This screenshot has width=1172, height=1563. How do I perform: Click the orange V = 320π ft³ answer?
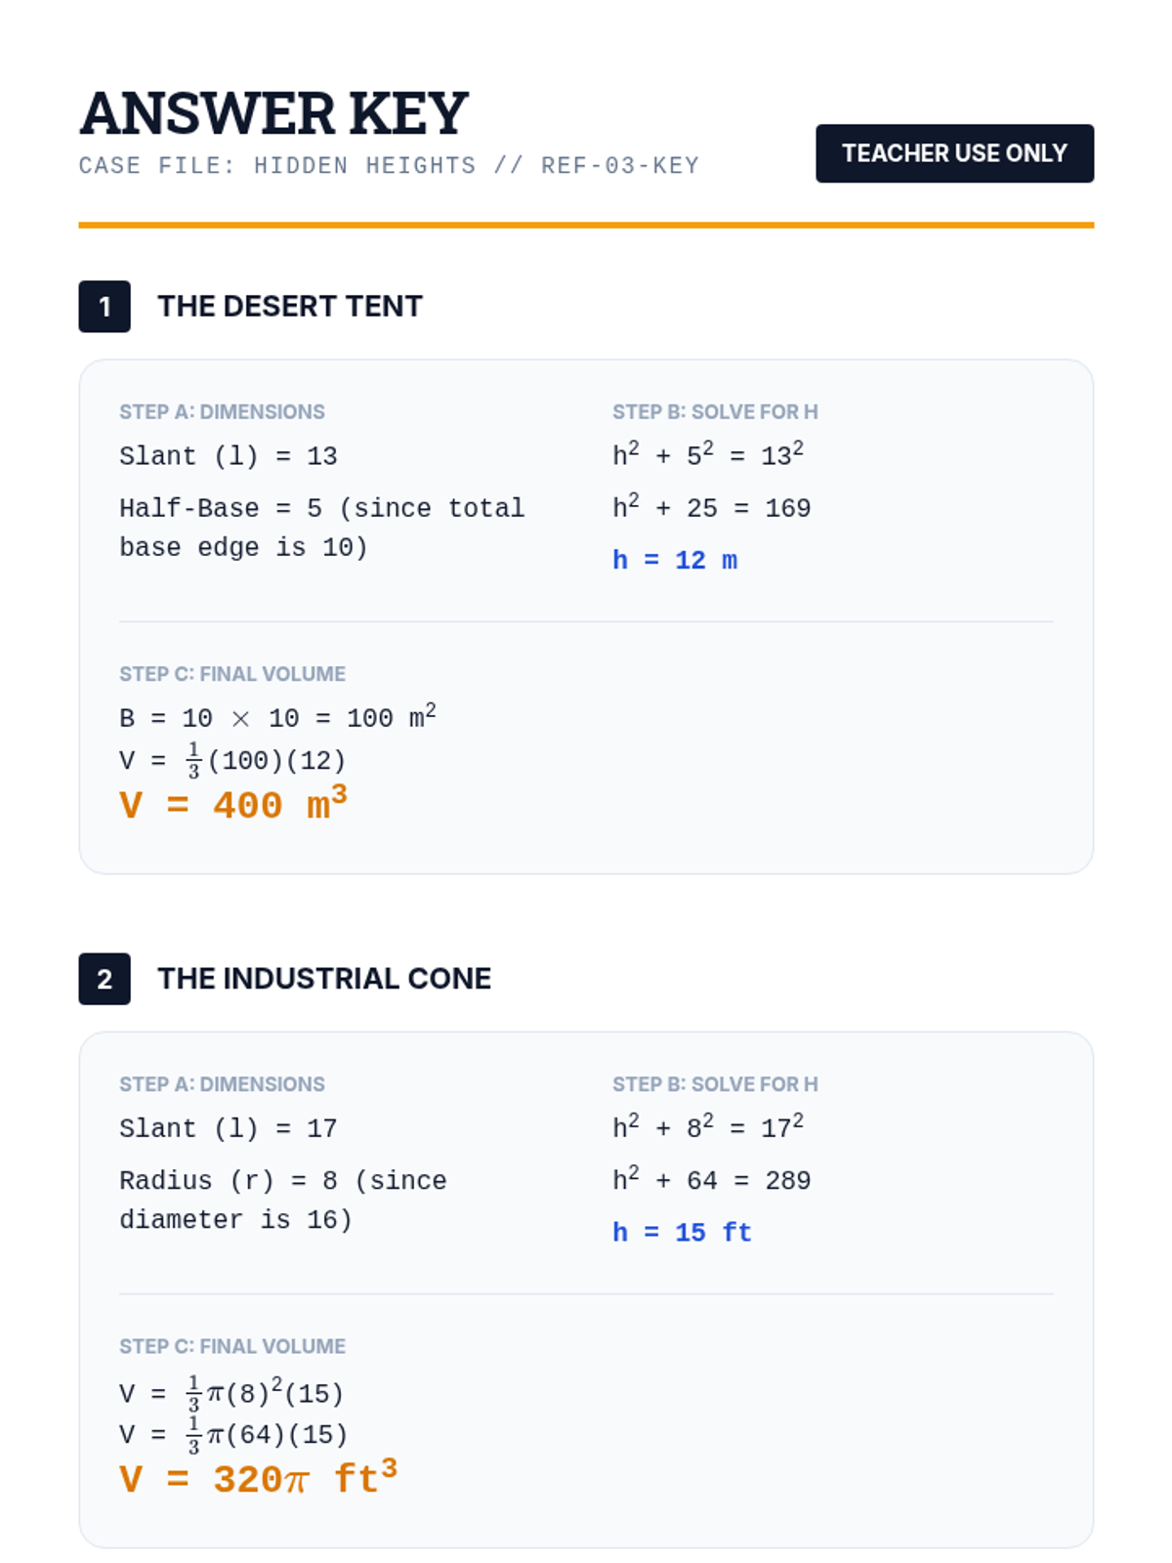tap(258, 1479)
